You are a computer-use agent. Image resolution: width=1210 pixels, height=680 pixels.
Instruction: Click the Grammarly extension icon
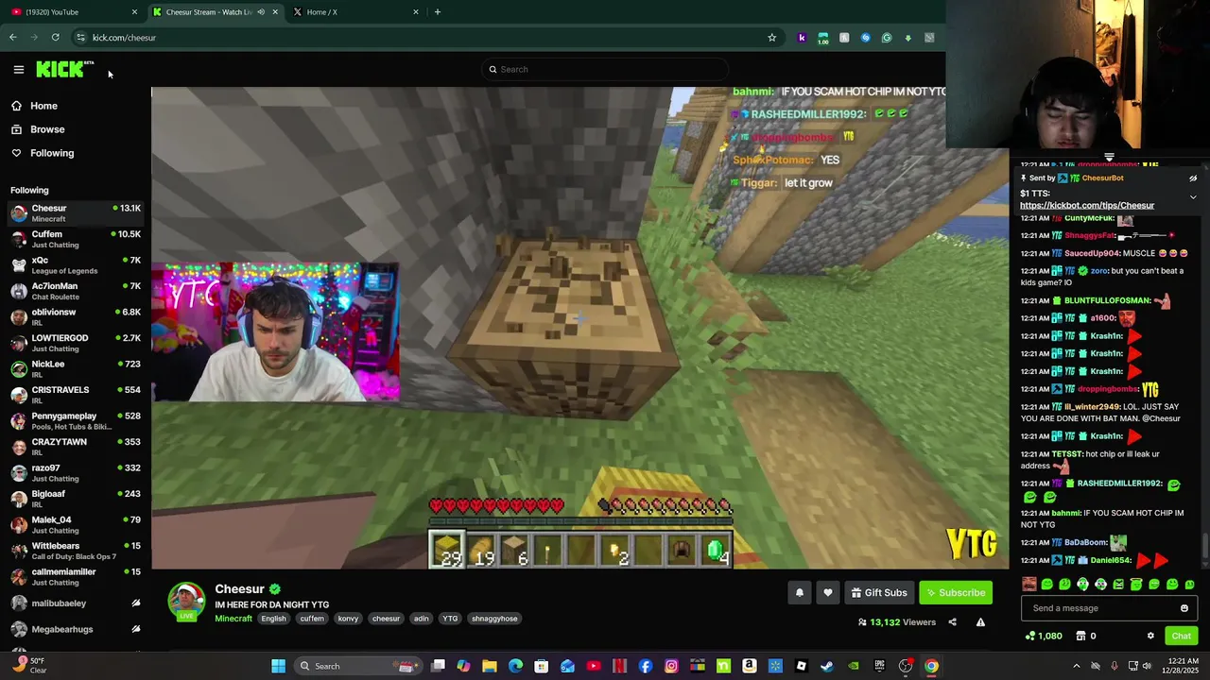pos(887,38)
